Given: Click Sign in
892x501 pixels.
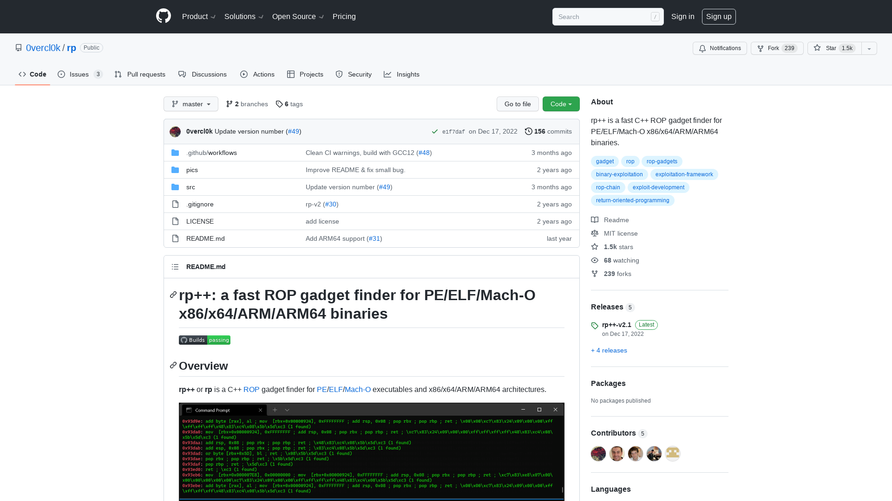Looking at the screenshot, I should coord(683,16).
